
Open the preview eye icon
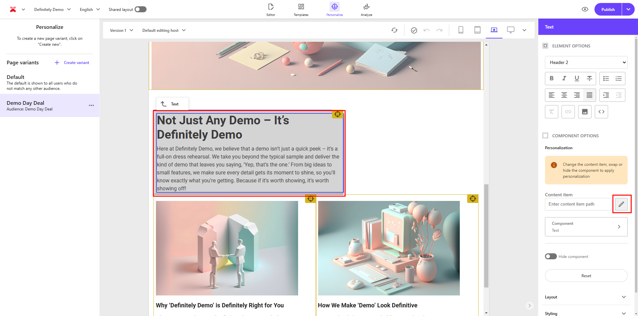(585, 9)
